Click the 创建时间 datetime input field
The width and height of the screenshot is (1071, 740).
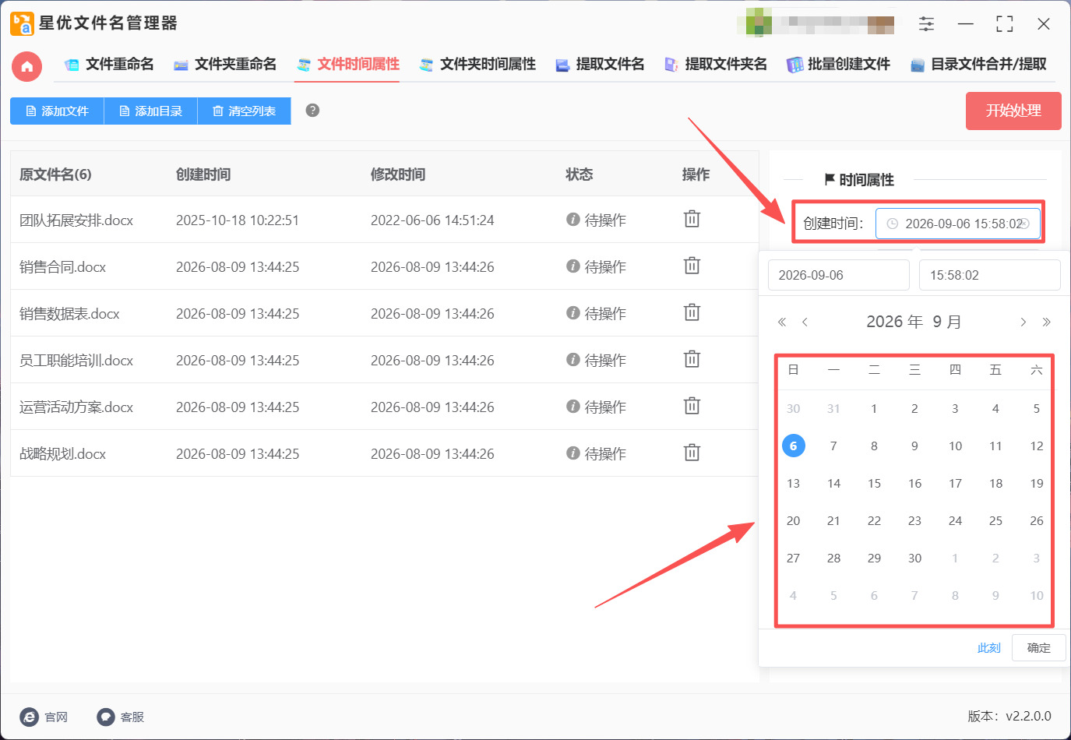pos(957,224)
